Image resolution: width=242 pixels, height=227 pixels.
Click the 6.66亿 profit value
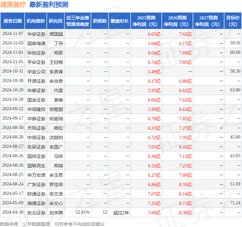click(154, 100)
